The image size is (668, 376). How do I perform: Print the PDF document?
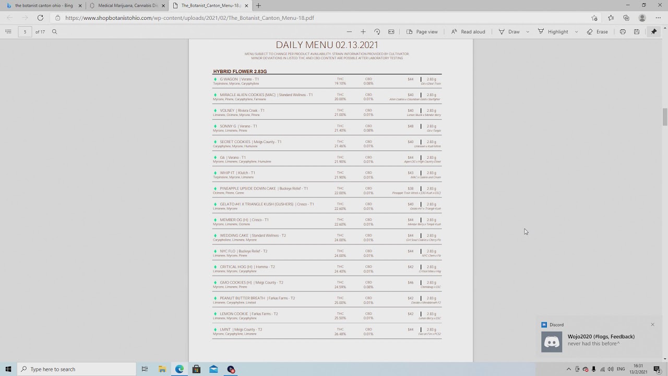tap(623, 32)
